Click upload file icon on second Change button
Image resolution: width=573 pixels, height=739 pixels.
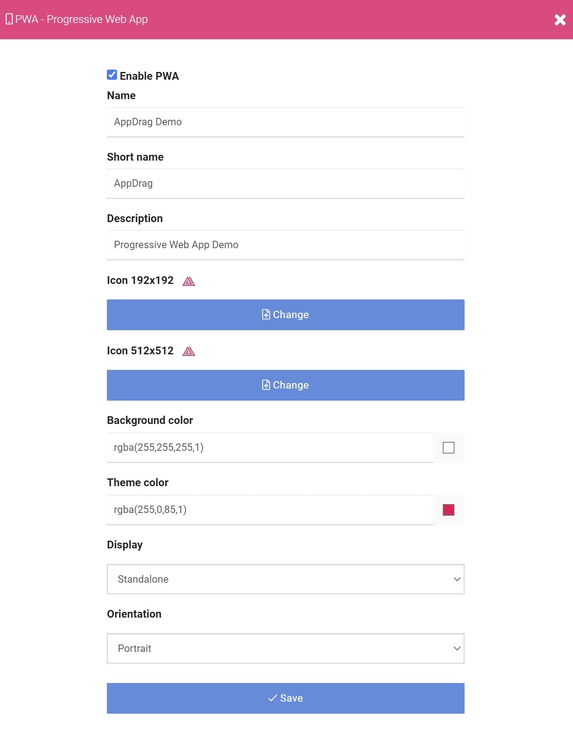pyautogui.click(x=266, y=385)
